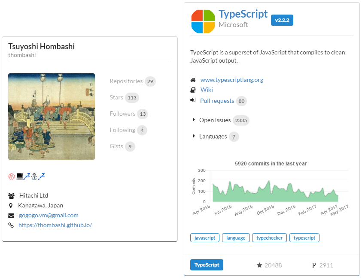
Task: Click the Open issues count 2335
Action: [241, 120]
